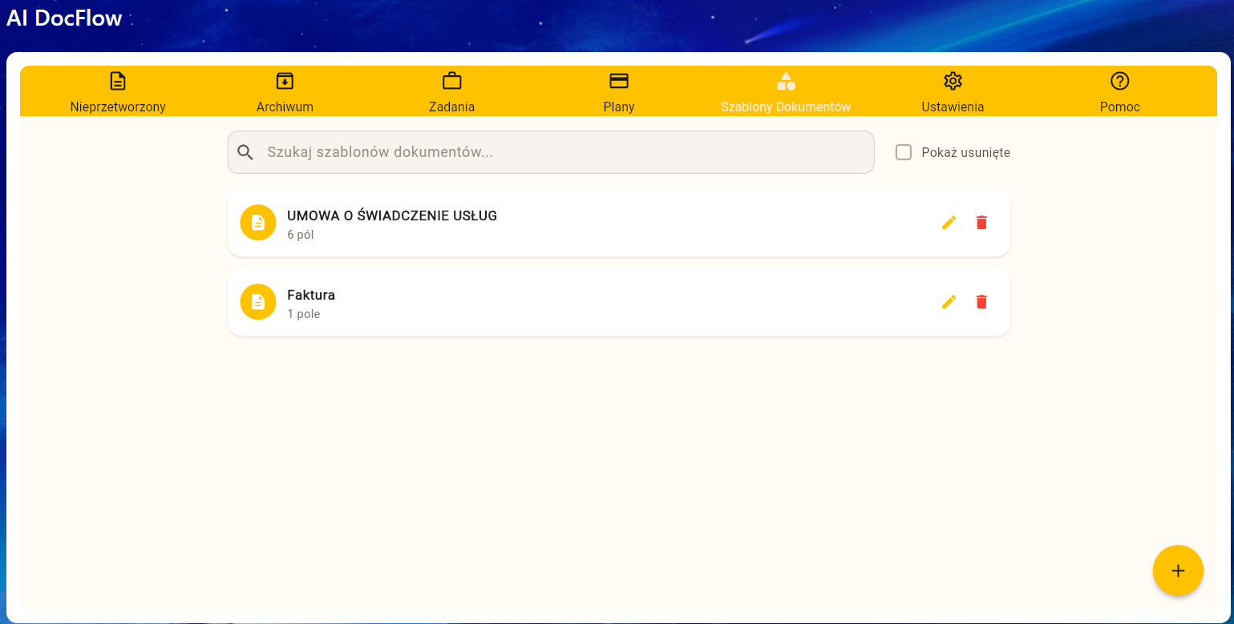This screenshot has width=1234, height=624.
Task: Click UMOWA O ŚWIADCZENIE USŁUG document avatar icon
Action: (x=258, y=223)
